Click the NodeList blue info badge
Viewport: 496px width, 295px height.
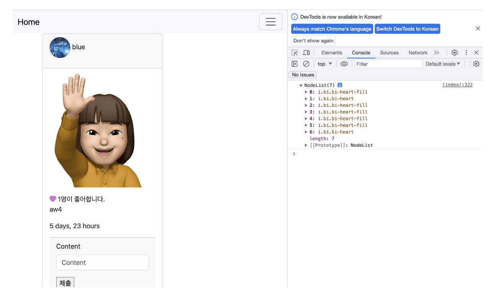coord(339,85)
